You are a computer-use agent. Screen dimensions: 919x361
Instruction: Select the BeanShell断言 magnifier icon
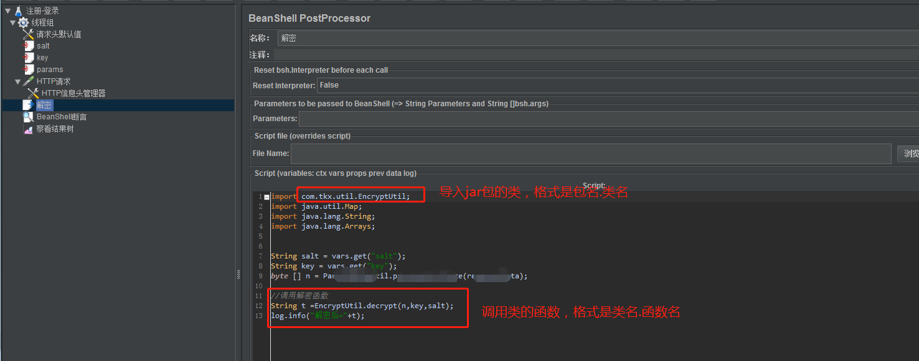pyautogui.click(x=29, y=116)
